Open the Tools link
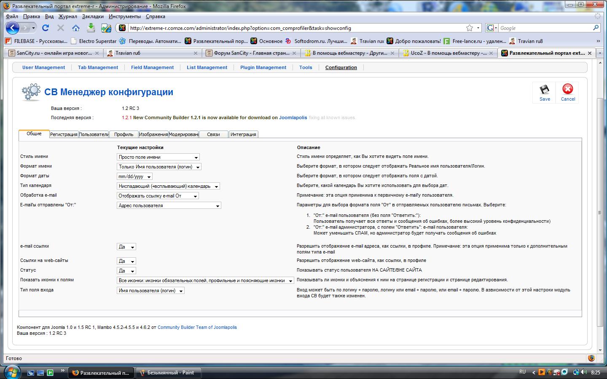The height and width of the screenshot is (379, 607). [306, 67]
